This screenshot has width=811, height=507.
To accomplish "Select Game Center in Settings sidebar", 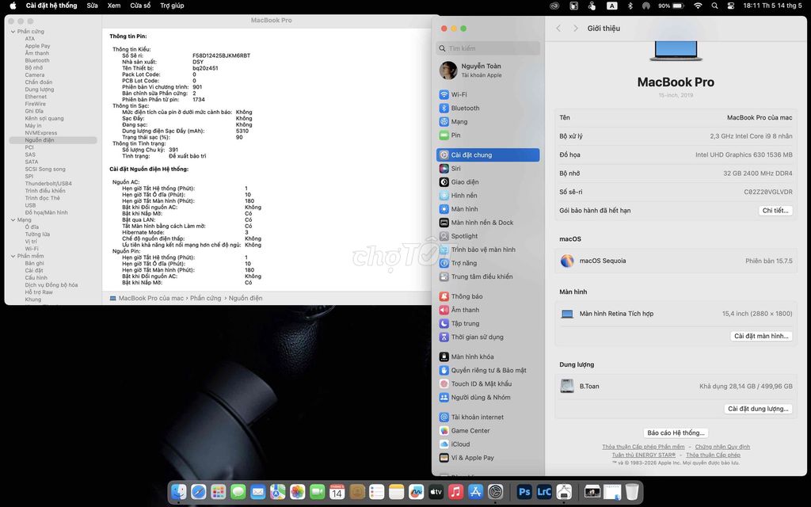I will tap(488, 430).
